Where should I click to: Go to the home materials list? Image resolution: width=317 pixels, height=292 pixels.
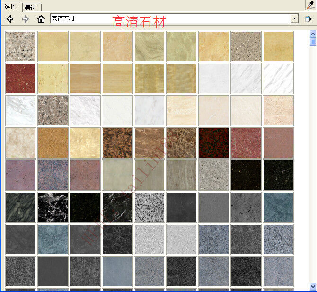[41, 19]
